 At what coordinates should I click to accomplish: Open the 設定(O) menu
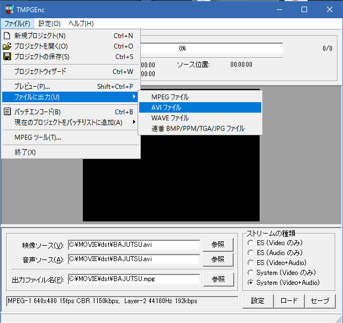(49, 23)
